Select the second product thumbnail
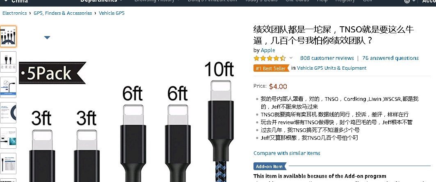The image size is (436, 182). 8,61
